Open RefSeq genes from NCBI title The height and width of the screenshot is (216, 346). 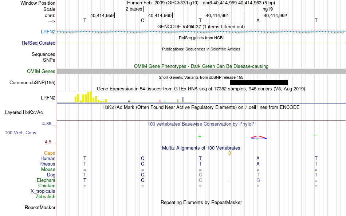(201, 38)
